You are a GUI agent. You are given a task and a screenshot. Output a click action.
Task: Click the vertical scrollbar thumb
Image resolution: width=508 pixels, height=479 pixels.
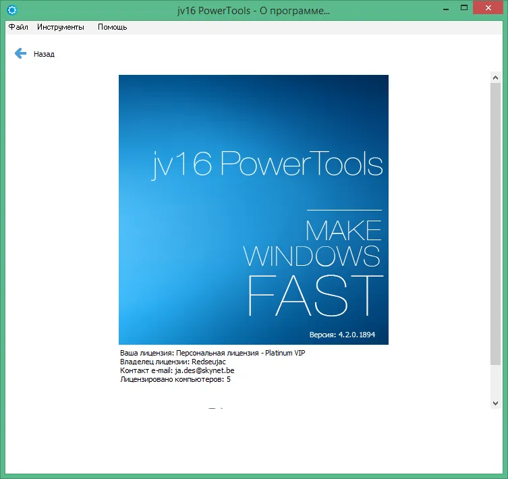point(495,223)
